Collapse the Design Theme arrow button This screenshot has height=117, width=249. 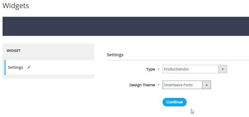[x=206, y=85]
